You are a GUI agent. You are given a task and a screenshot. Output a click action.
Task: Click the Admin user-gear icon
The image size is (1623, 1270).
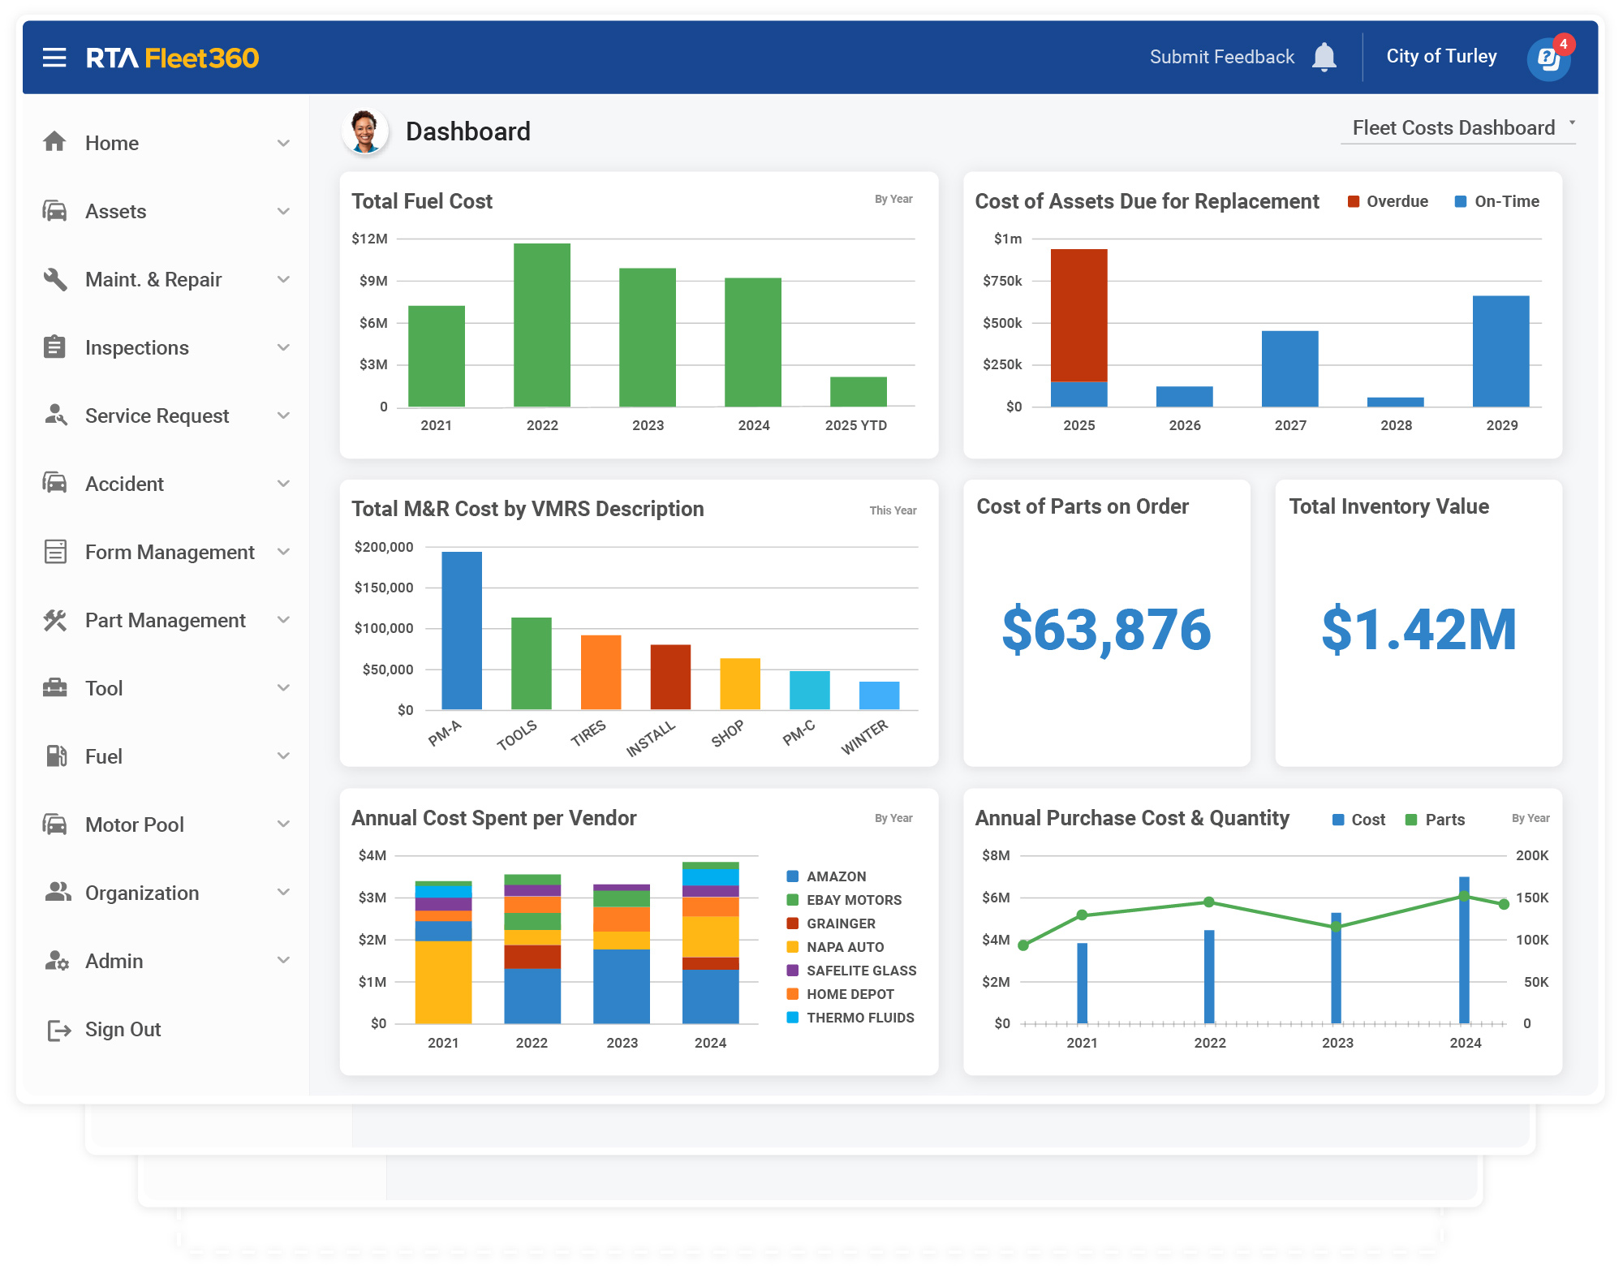tap(56, 961)
